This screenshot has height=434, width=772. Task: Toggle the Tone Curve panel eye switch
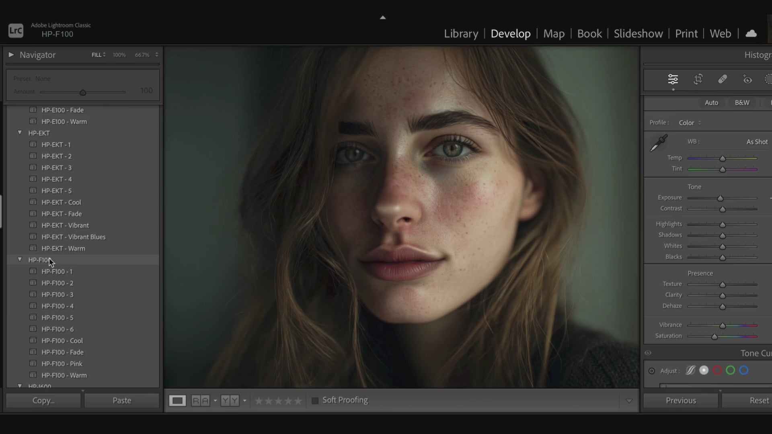pos(648,353)
